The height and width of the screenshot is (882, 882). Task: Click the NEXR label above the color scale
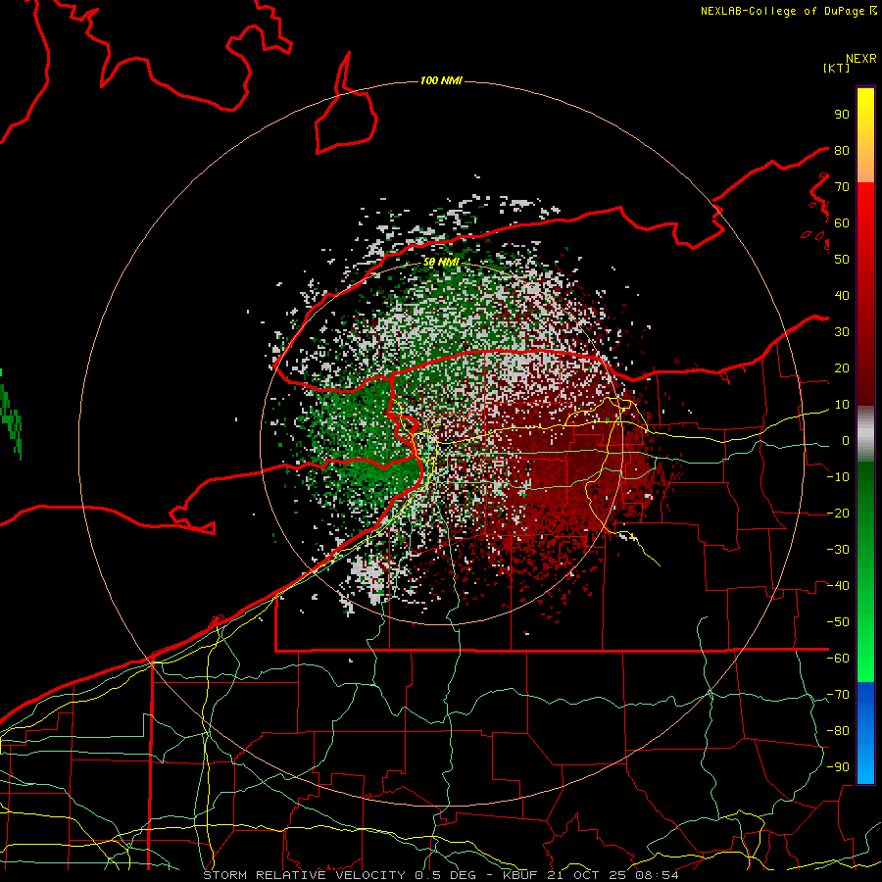pyautogui.click(x=860, y=59)
